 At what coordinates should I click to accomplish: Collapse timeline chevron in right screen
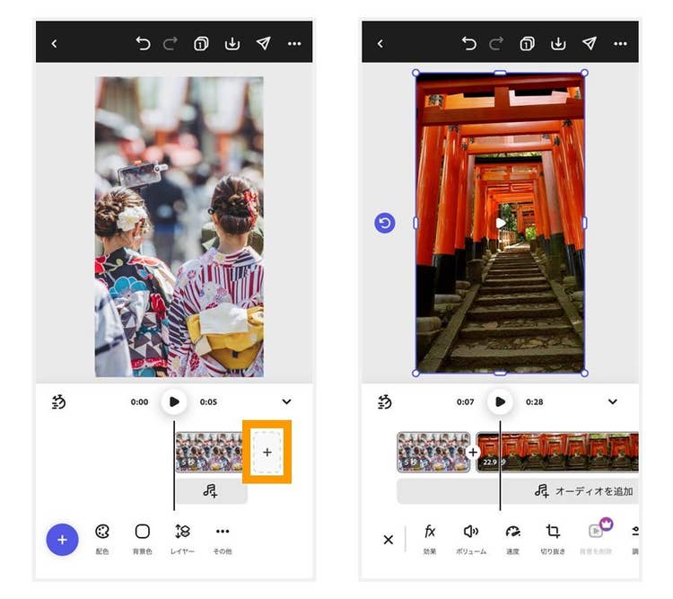coord(613,401)
